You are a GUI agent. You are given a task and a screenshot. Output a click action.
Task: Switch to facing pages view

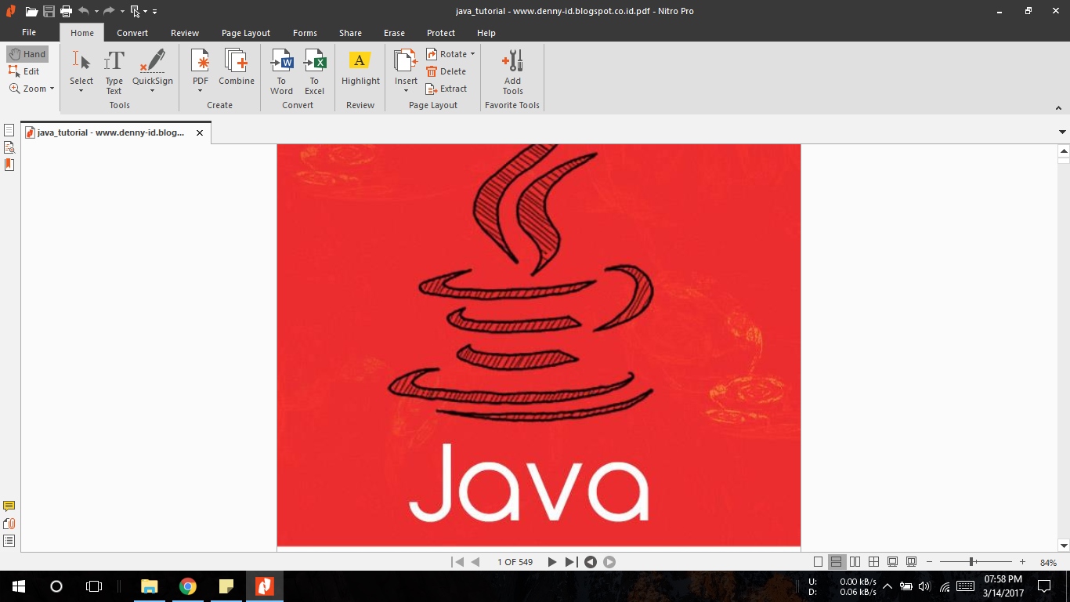coord(855,562)
